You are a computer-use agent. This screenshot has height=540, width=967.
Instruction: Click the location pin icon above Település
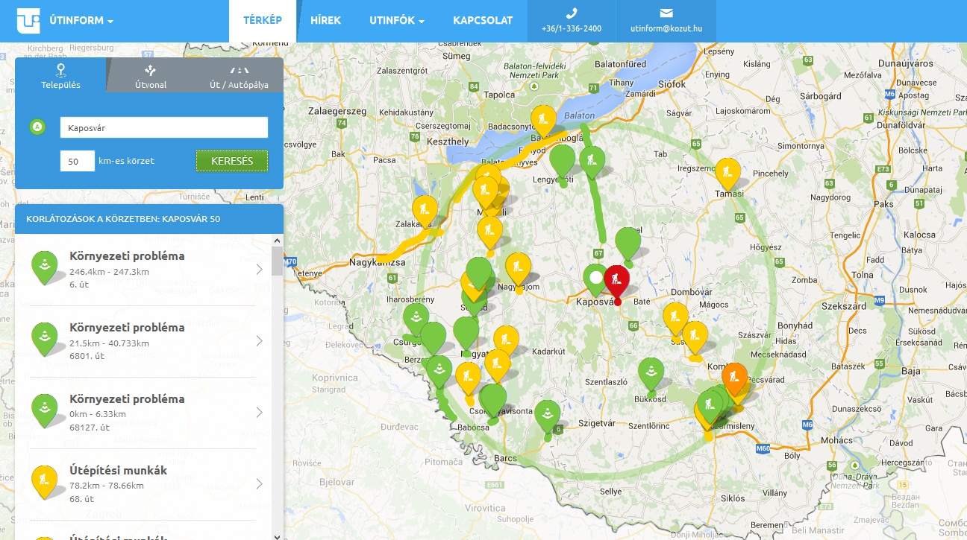coord(60,70)
